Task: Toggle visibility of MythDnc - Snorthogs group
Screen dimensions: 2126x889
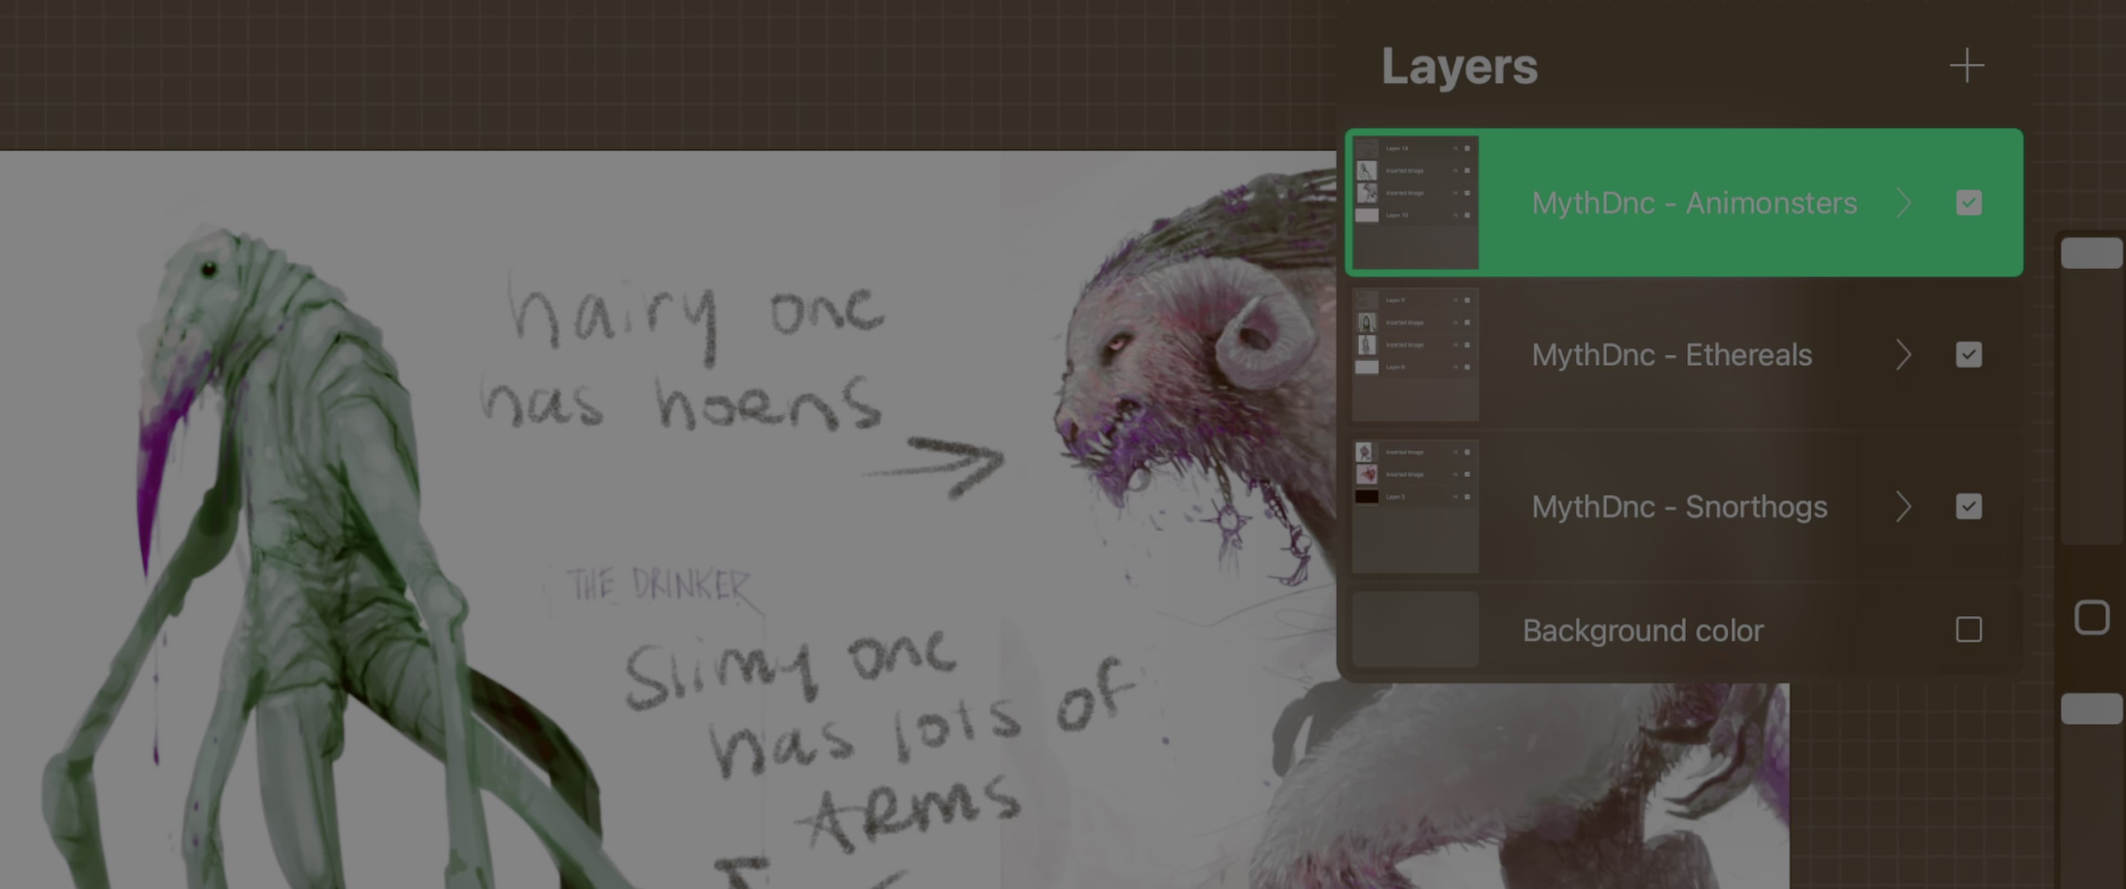Action: (x=1968, y=507)
